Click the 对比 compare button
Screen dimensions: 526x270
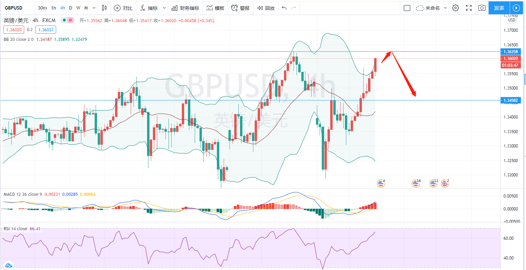click(123, 8)
